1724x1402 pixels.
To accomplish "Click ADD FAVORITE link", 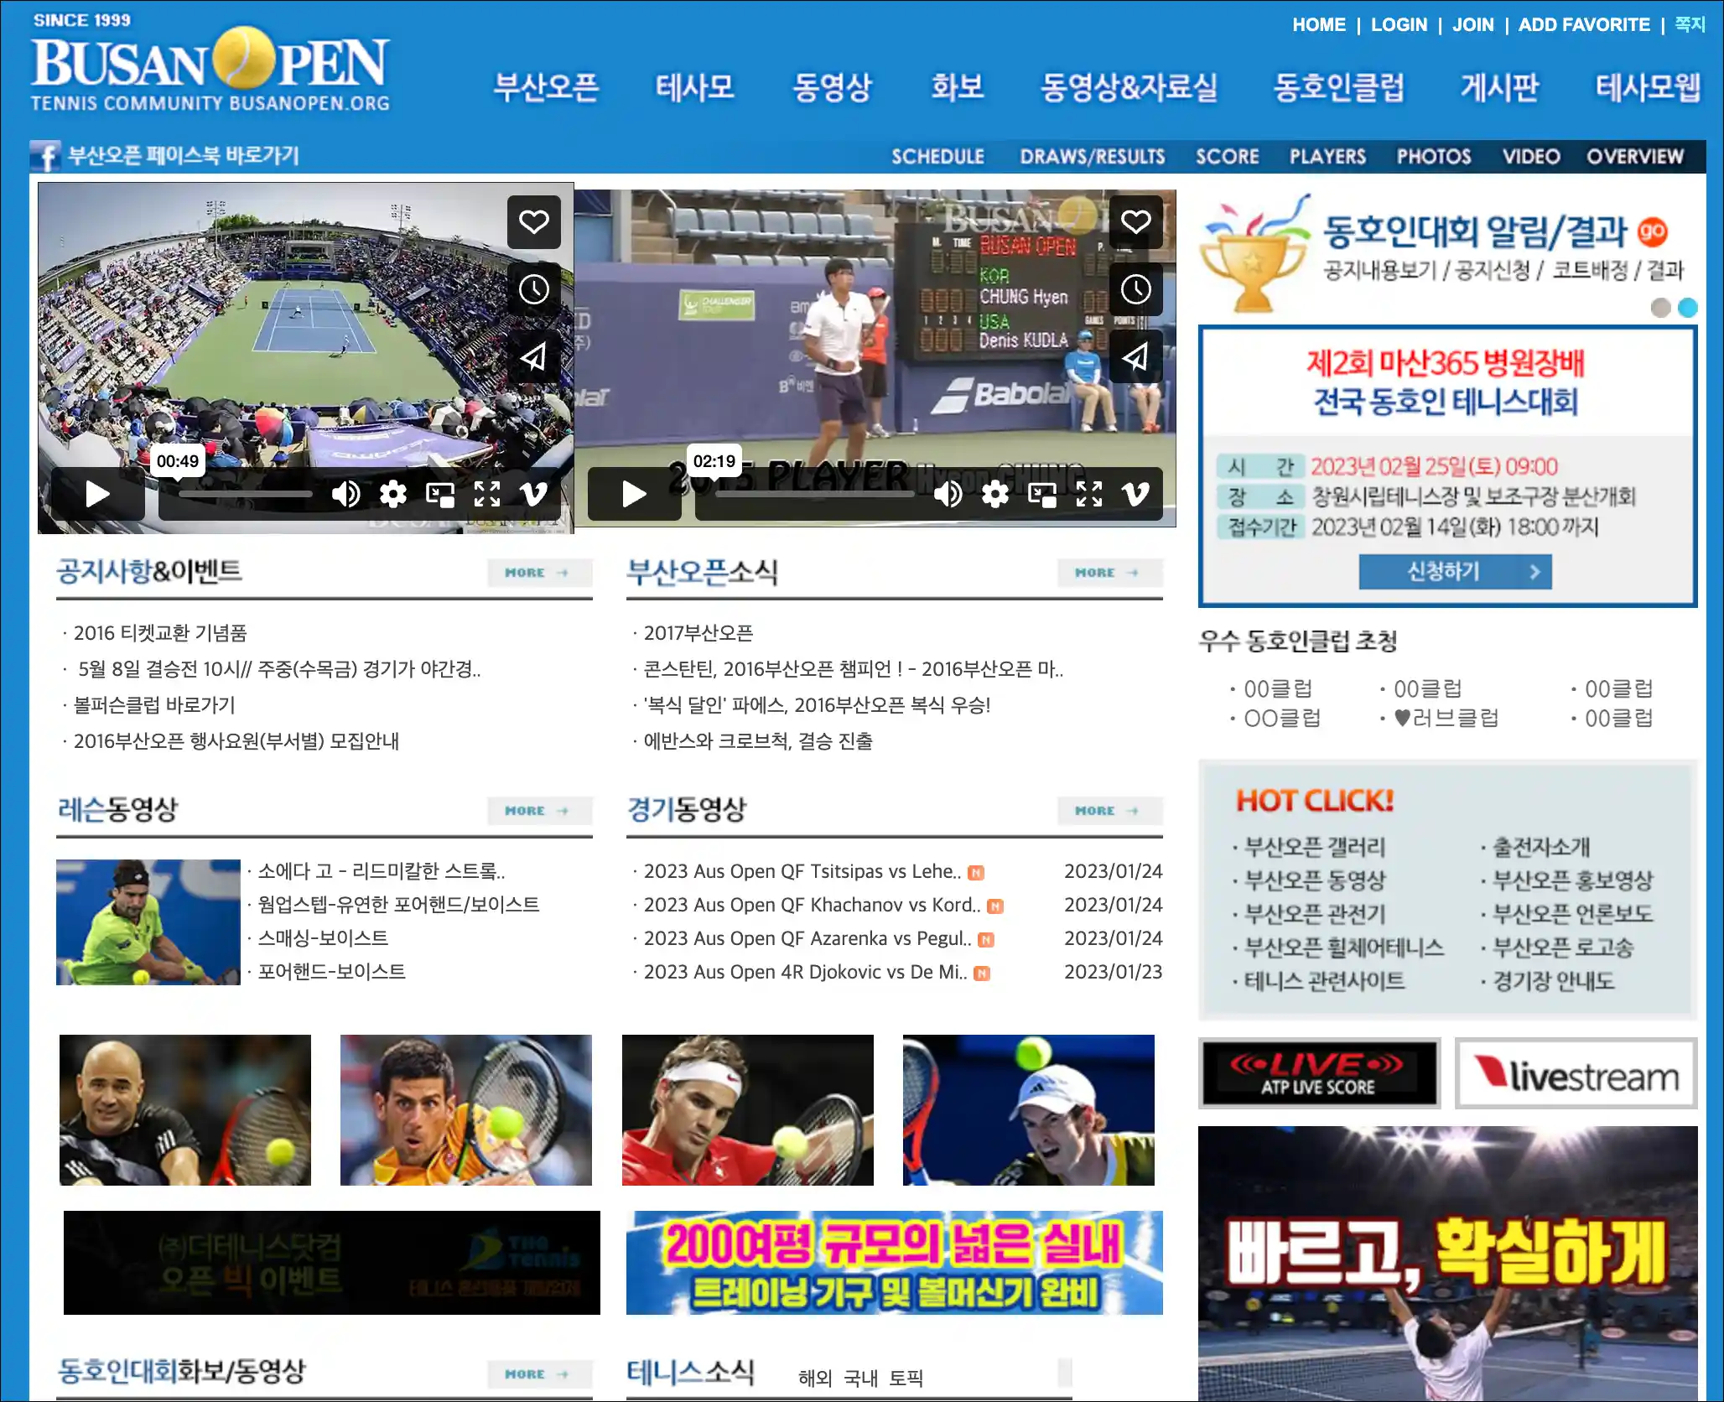I will 1584,25.
